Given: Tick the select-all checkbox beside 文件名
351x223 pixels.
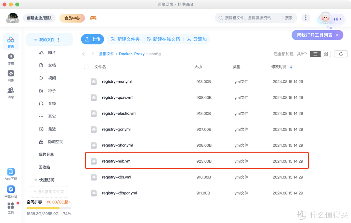Looking at the screenshot, I should 86,67.
